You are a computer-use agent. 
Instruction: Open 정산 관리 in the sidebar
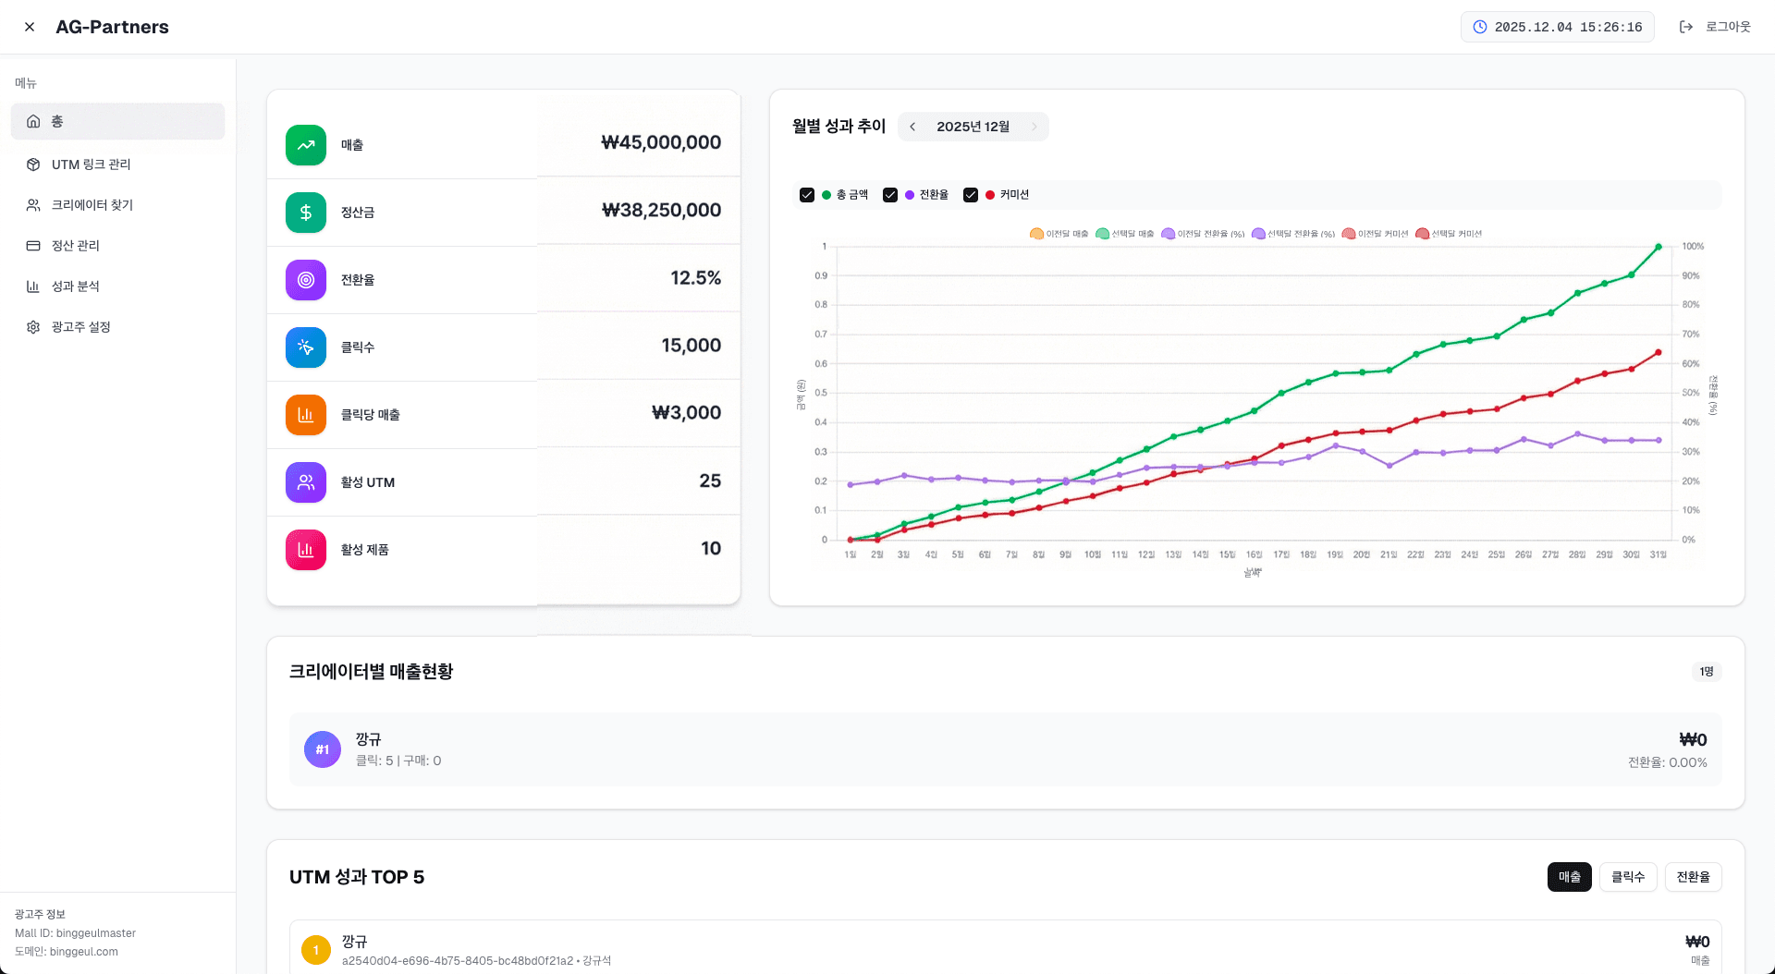click(75, 246)
